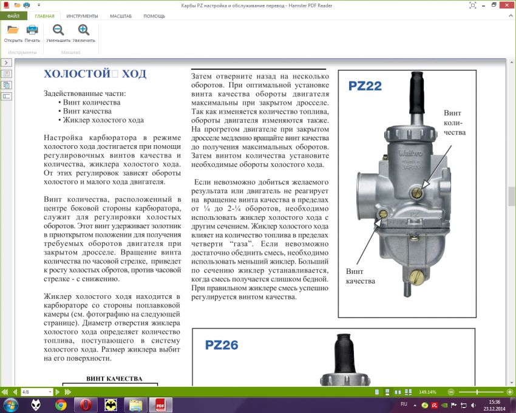Go to previous page arrow
The height and width of the screenshot is (413, 516).
pos(15,392)
